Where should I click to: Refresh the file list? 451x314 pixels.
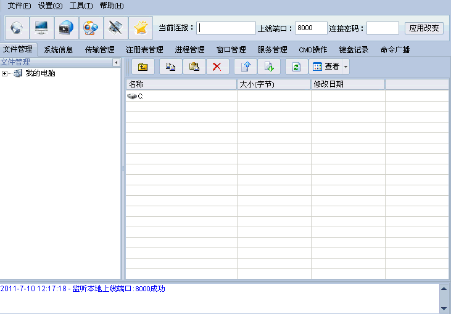pyautogui.click(x=297, y=67)
